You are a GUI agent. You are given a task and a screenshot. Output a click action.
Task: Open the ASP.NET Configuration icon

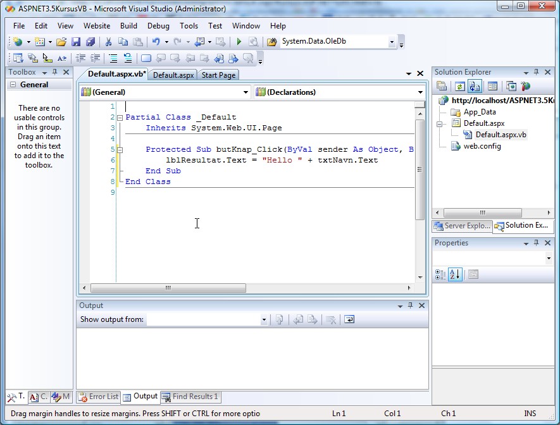[525, 87]
